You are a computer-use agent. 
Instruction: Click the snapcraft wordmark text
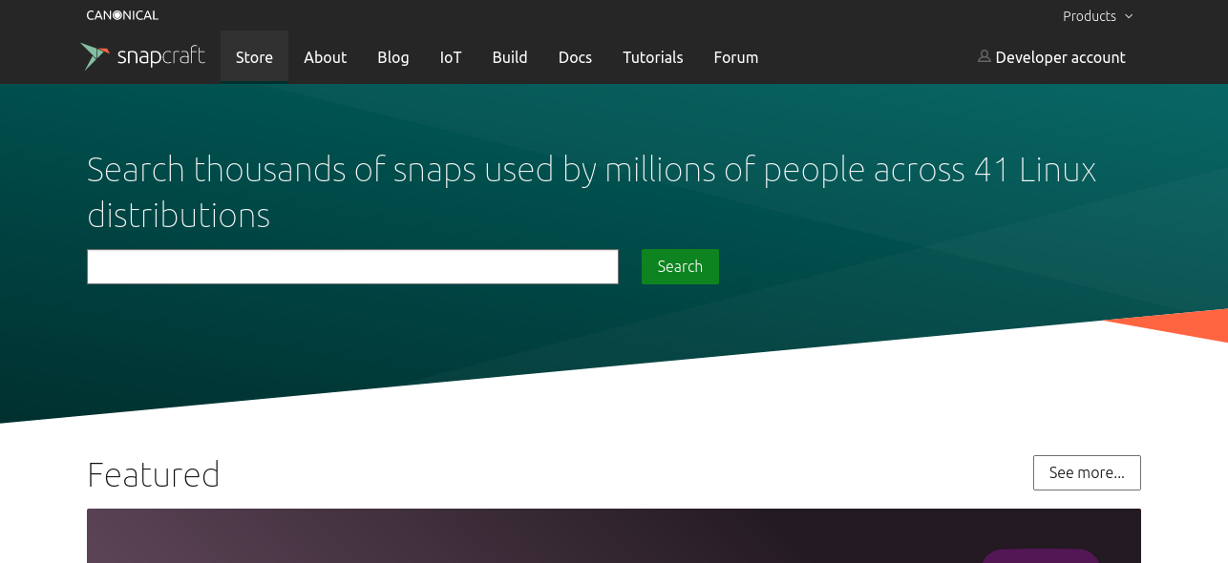coord(160,56)
